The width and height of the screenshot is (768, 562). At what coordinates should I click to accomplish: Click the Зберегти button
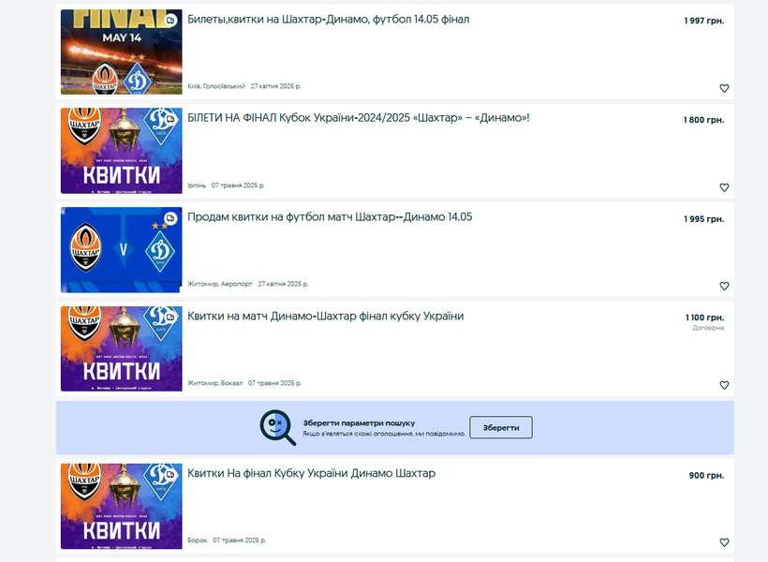[x=500, y=427]
